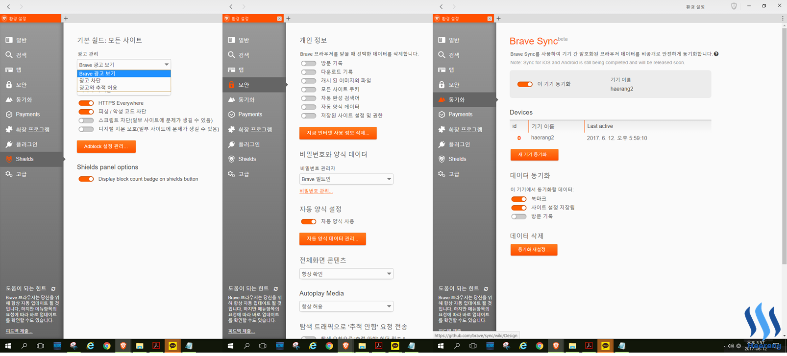Select highlighted 동기화 item in Brave Sync window

pyautogui.click(x=465, y=99)
